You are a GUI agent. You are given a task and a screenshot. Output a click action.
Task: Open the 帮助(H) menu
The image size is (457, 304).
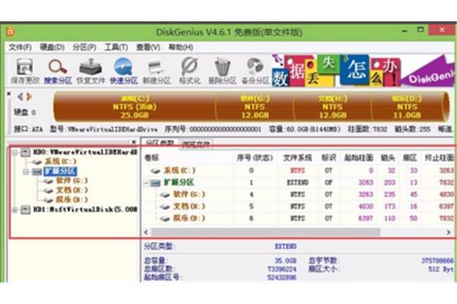pyautogui.click(x=181, y=47)
